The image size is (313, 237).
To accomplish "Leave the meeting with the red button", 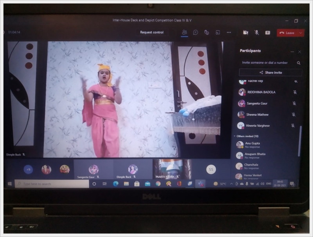I will pyautogui.click(x=287, y=33).
